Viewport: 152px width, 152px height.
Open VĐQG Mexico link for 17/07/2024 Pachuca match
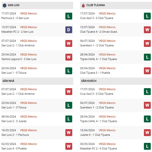click(x=28, y=13)
